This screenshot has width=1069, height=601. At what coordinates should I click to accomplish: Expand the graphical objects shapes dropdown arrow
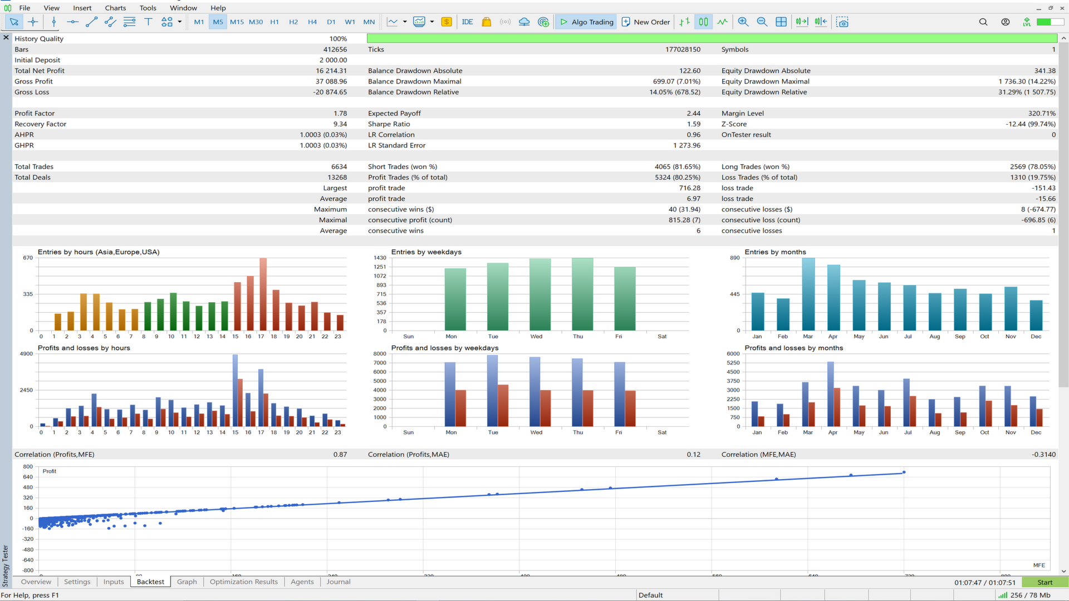(180, 22)
